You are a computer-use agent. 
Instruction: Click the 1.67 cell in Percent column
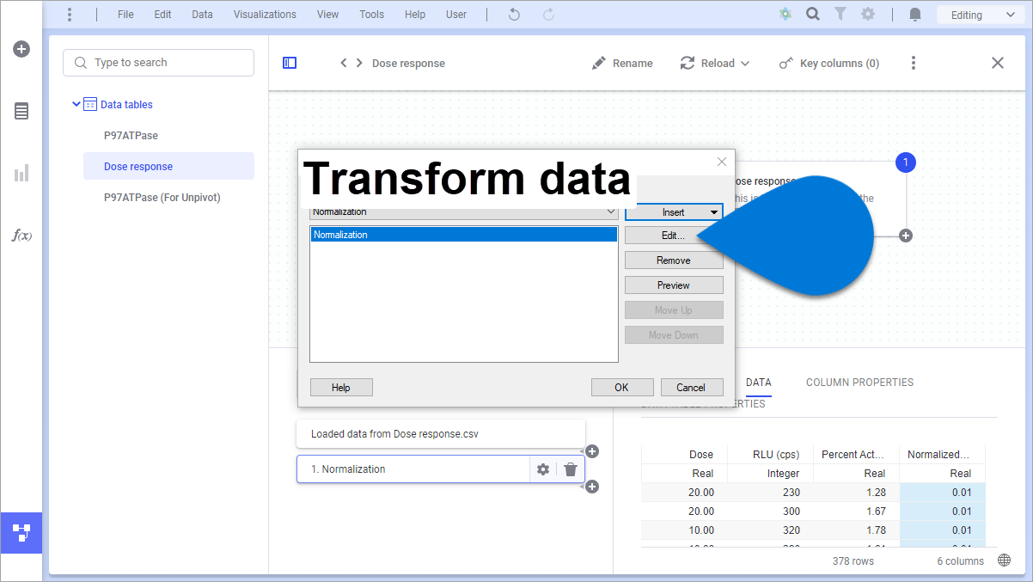click(x=856, y=512)
